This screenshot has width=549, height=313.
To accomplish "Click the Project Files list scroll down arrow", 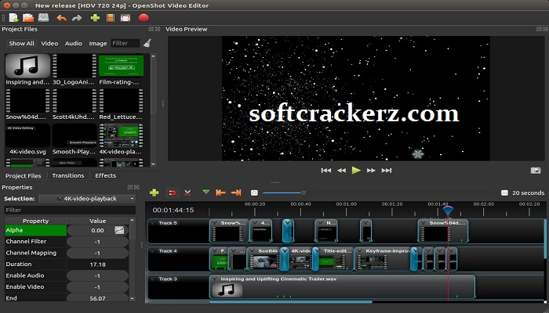I will (x=154, y=164).
